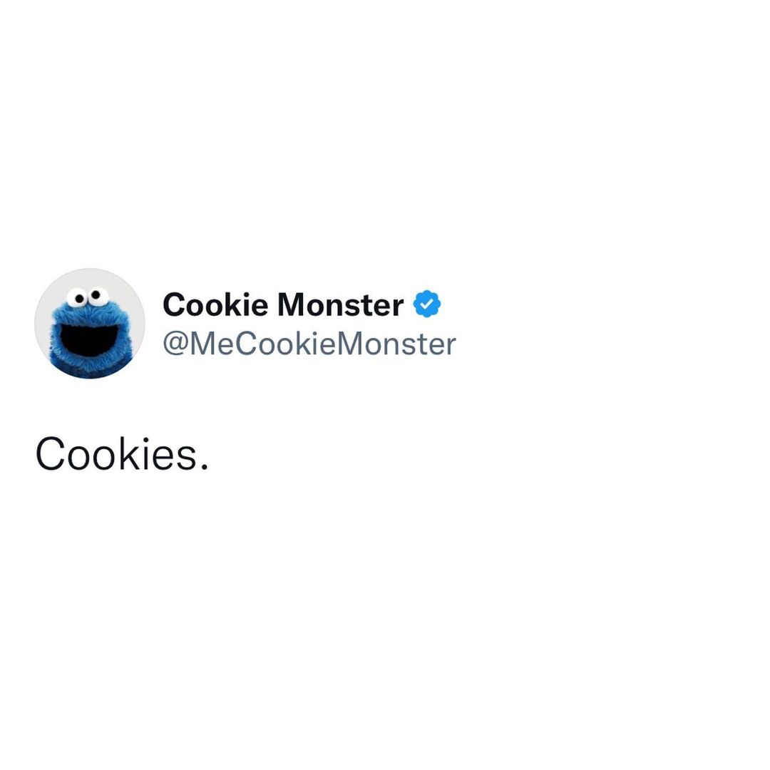This screenshot has height=770, width=770.
Task: Click the @MeCookieMonster handle
Action: tap(309, 344)
